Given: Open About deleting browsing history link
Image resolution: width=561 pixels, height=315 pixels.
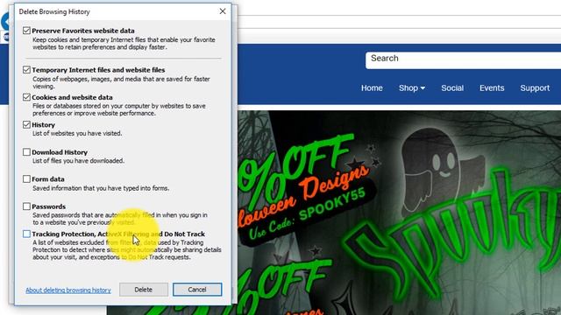Looking at the screenshot, I should coord(68,290).
